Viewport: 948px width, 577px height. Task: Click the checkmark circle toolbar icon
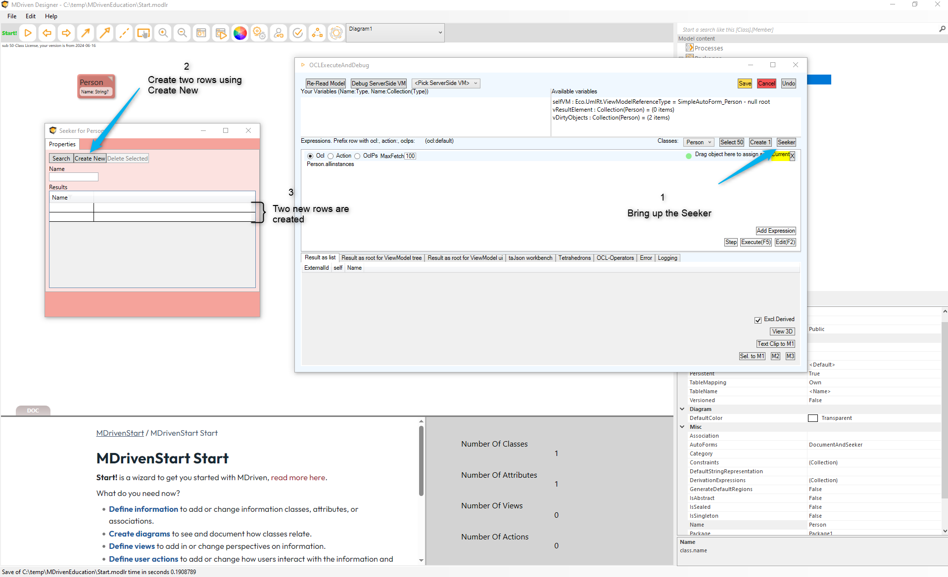coord(298,33)
